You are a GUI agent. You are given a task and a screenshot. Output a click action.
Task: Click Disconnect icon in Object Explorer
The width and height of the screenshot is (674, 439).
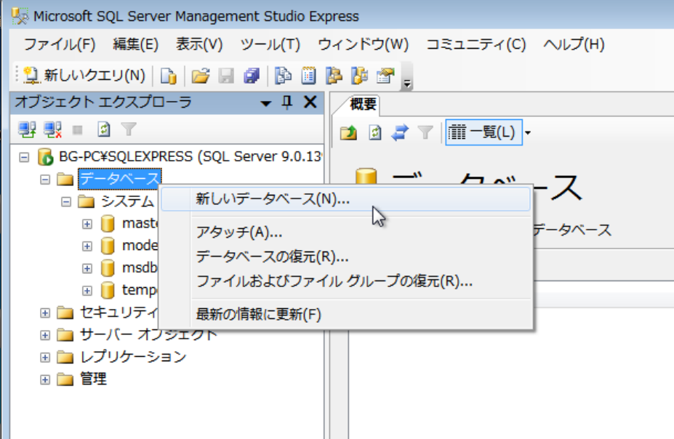tap(52, 129)
